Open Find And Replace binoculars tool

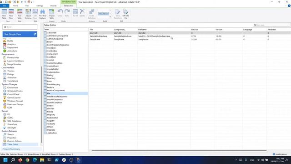click(42, 14)
